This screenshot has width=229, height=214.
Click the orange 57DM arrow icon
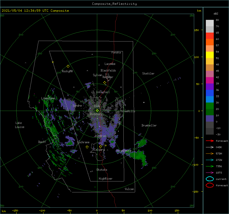(210, 153)
